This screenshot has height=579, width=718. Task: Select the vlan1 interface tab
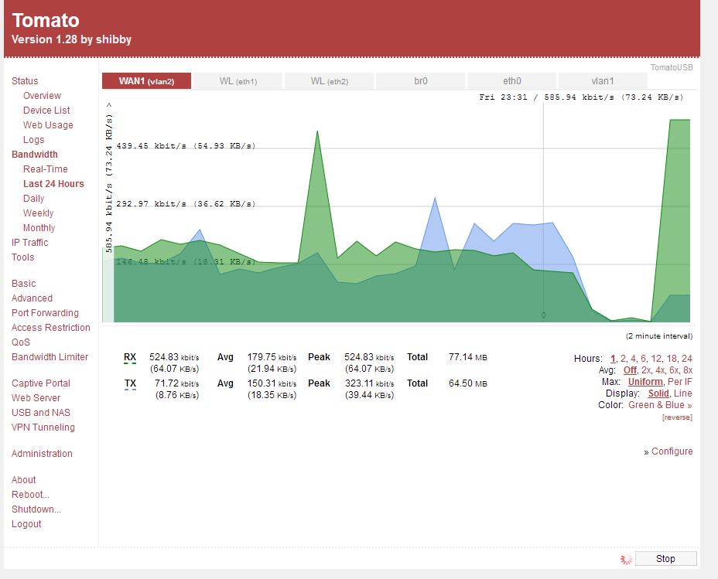tap(602, 81)
